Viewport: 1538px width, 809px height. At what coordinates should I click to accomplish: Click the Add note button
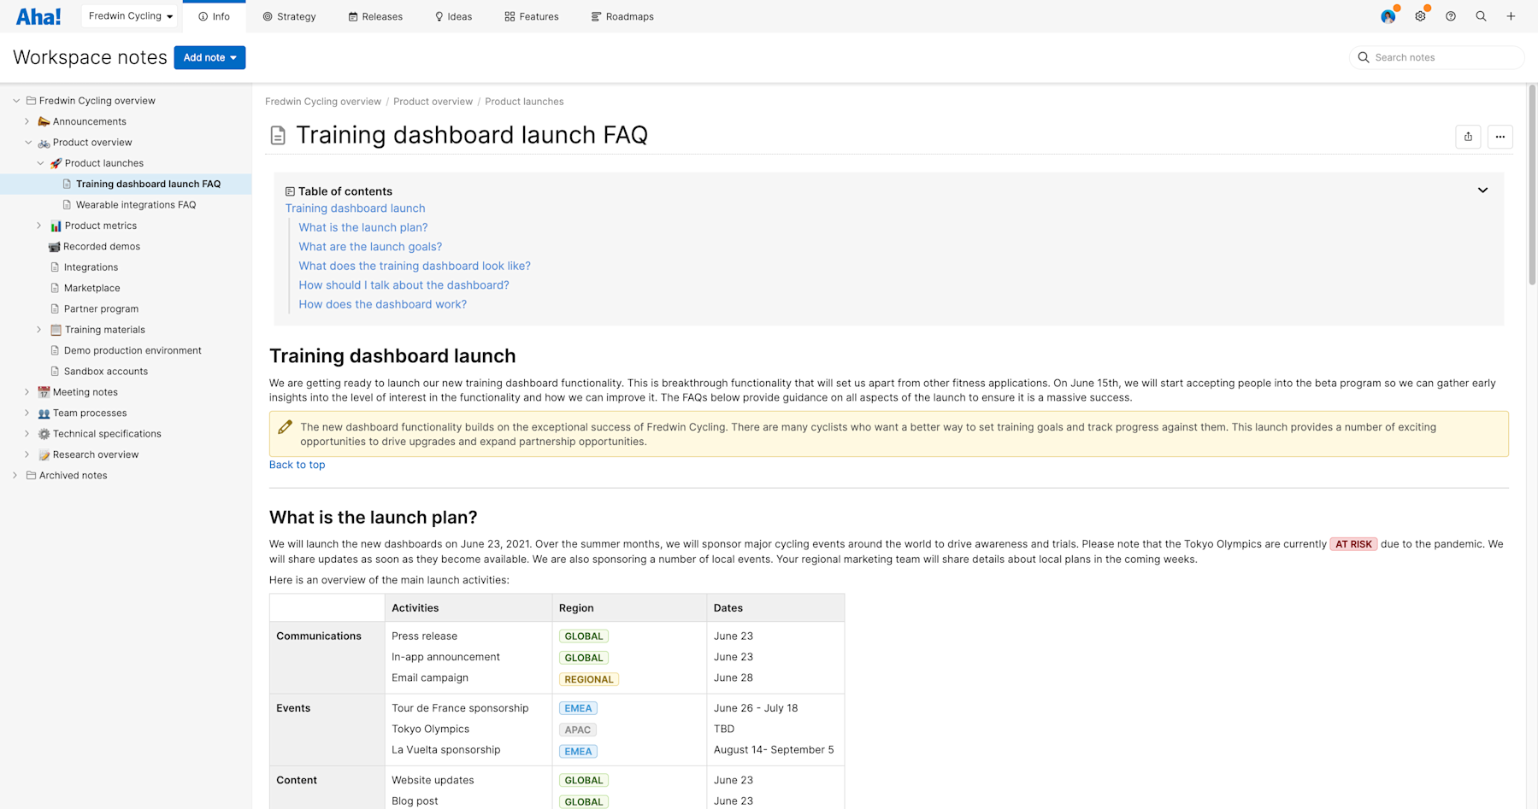point(209,57)
